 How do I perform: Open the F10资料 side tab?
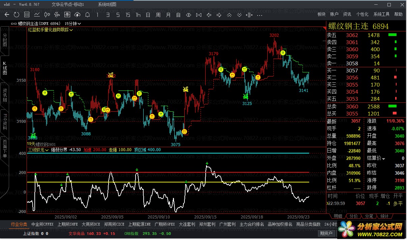4,123
